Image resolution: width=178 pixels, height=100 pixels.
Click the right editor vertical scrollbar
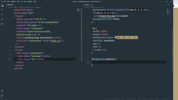click(x=172, y=50)
